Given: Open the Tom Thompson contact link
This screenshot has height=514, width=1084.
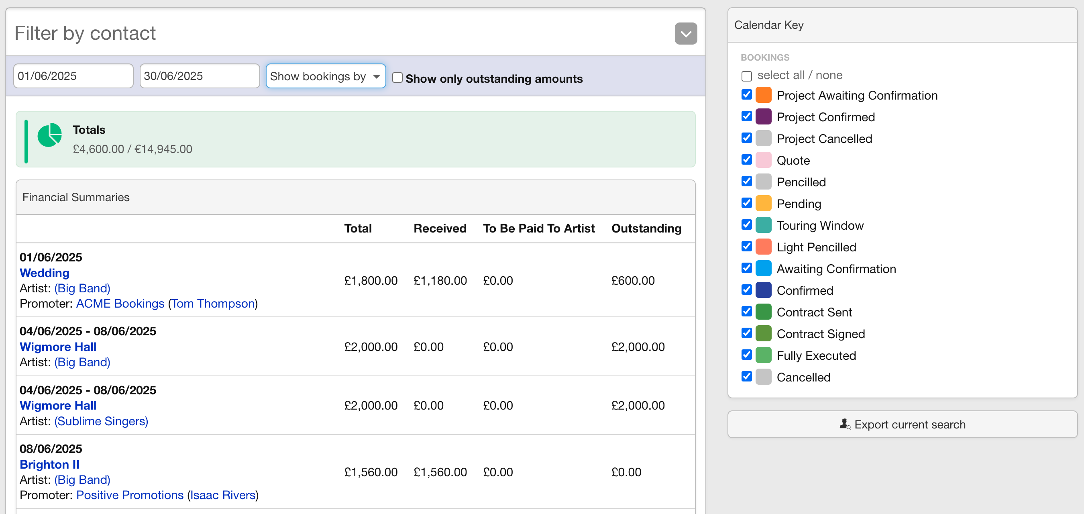Looking at the screenshot, I should 213,304.
